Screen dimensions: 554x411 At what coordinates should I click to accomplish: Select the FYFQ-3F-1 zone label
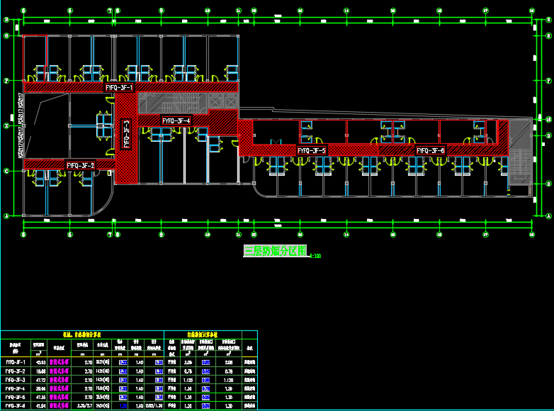coord(119,88)
